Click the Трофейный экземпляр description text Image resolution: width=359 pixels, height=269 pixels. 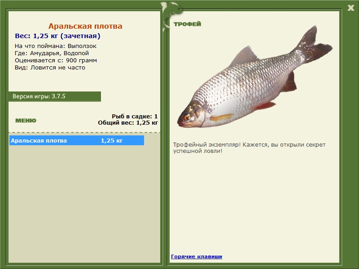pyautogui.click(x=249, y=148)
